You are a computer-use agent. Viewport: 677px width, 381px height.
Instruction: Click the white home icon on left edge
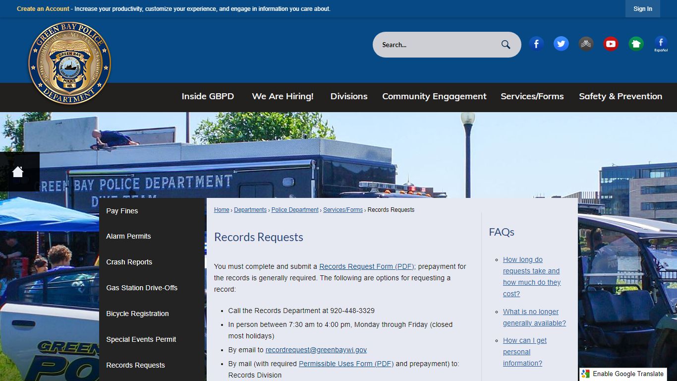tap(18, 172)
